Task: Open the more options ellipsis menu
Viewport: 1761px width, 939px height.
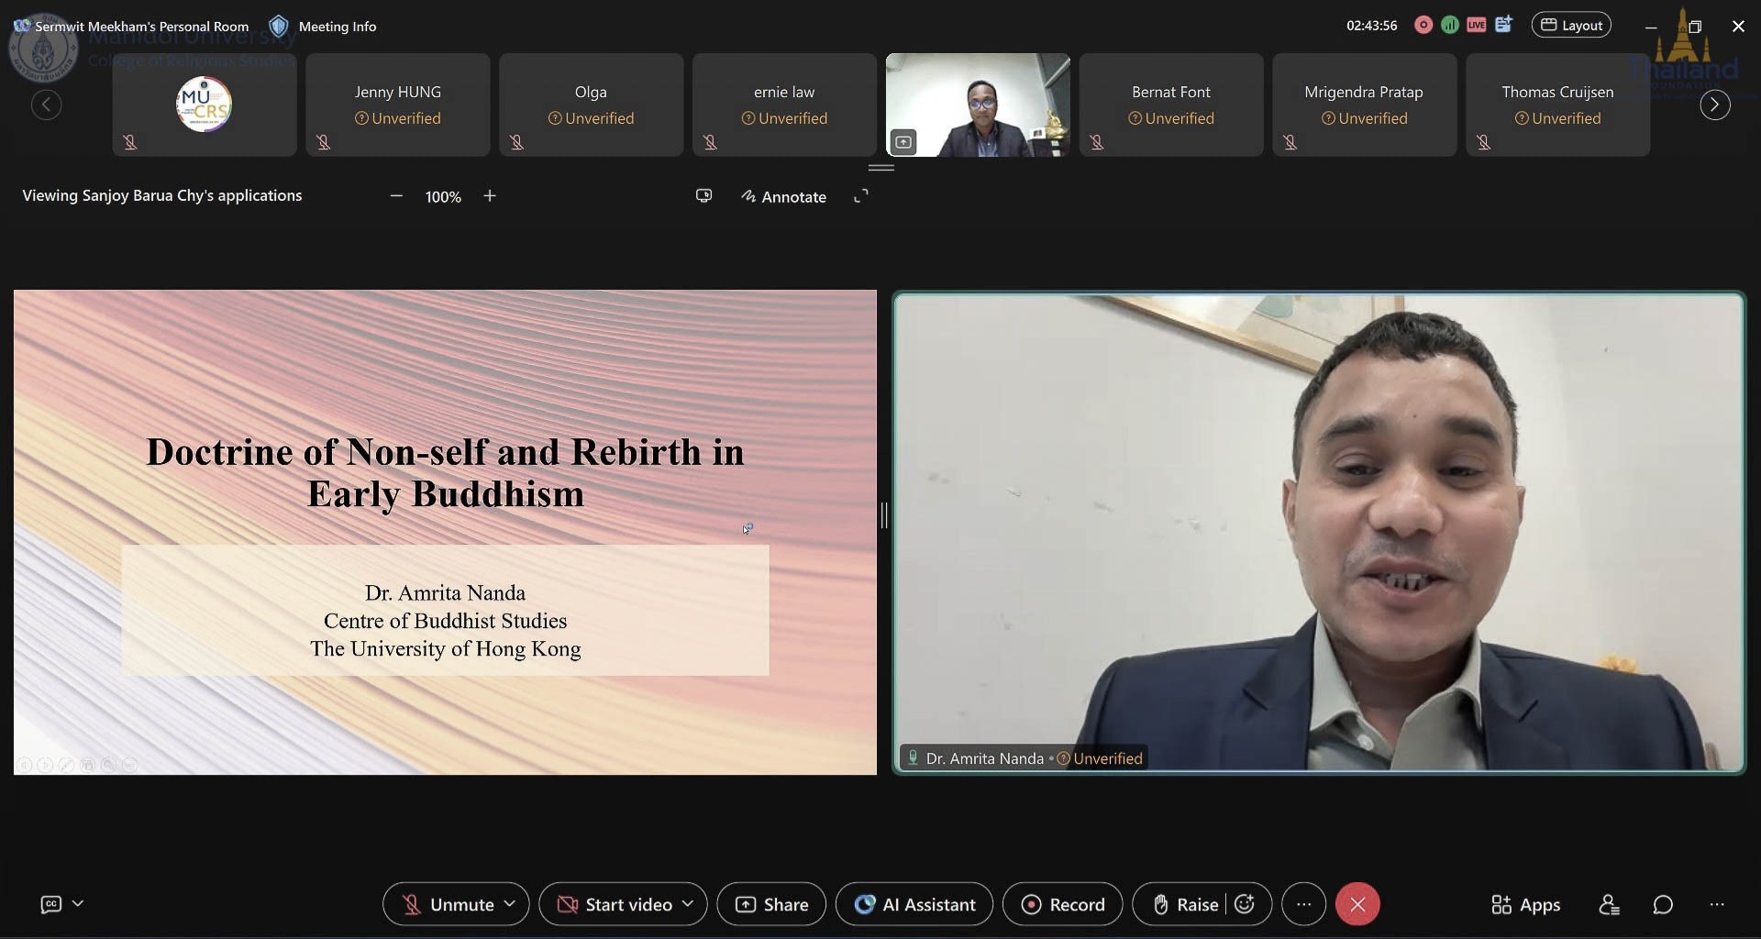Action: coord(1303,905)
